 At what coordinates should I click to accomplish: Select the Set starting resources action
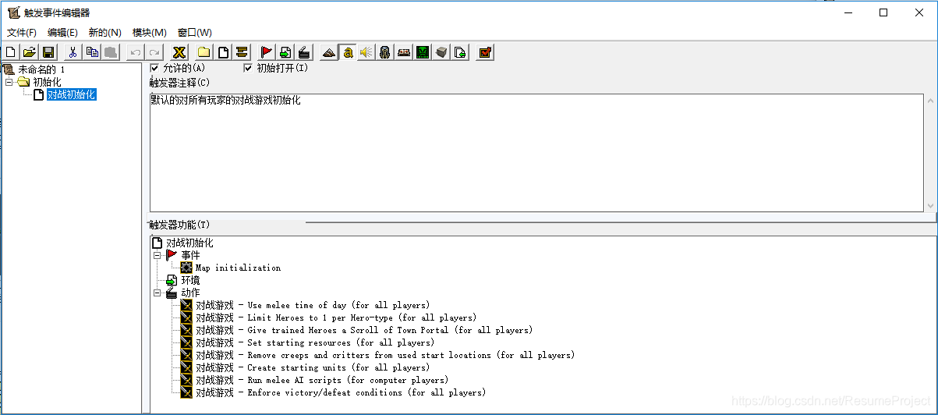[315, 342]
